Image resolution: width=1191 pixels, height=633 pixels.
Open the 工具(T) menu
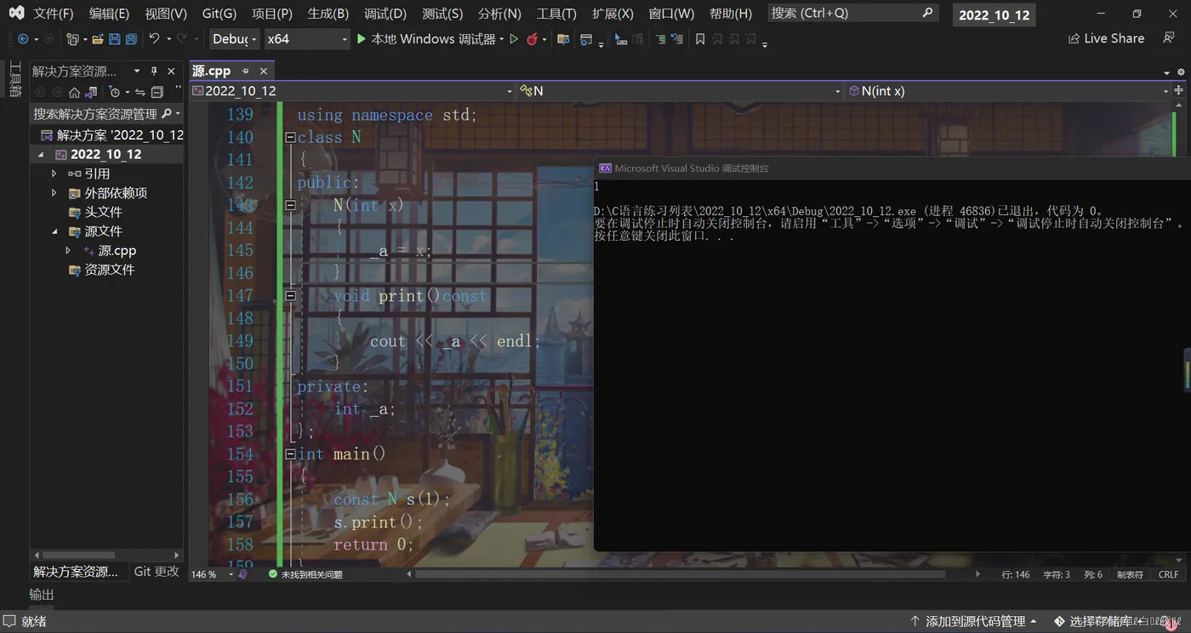tap(556, 14)
